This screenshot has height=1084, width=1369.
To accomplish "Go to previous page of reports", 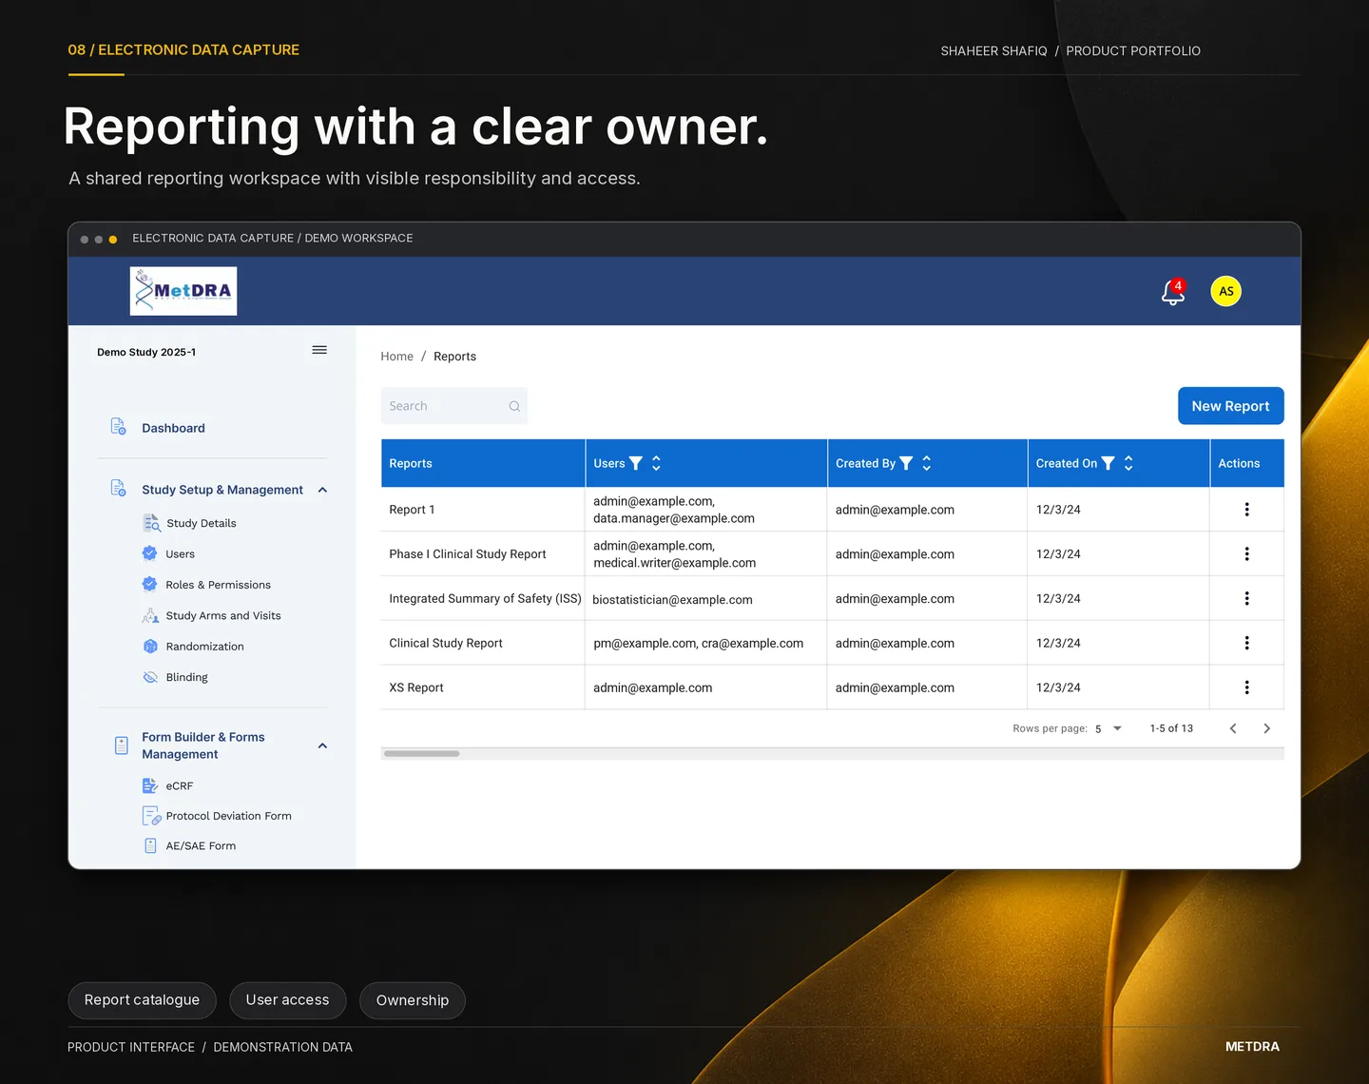I will click(x=1233, y=728).
